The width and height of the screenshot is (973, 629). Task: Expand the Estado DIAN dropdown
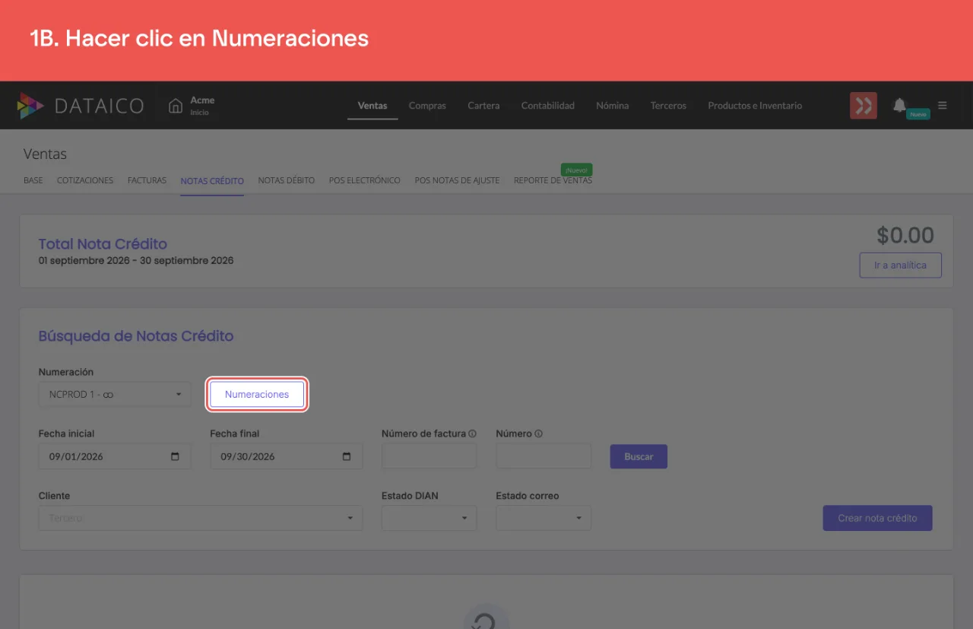pos(429,518)
